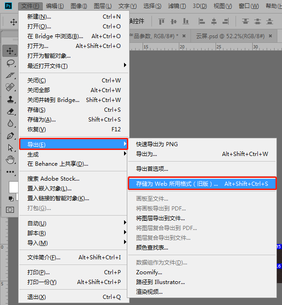282x305 pixels.
Task: Open the 文件(F) menu
Action: [x=30, y=6]
